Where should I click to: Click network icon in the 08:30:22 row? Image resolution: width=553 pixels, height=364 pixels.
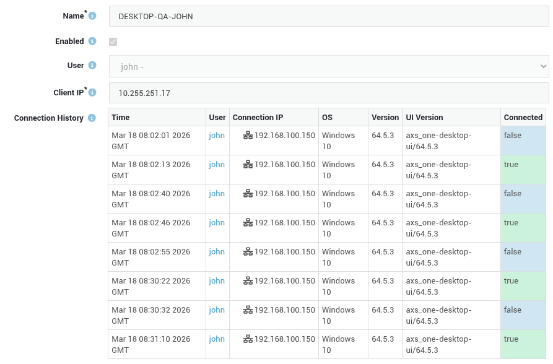pos(248,281)
